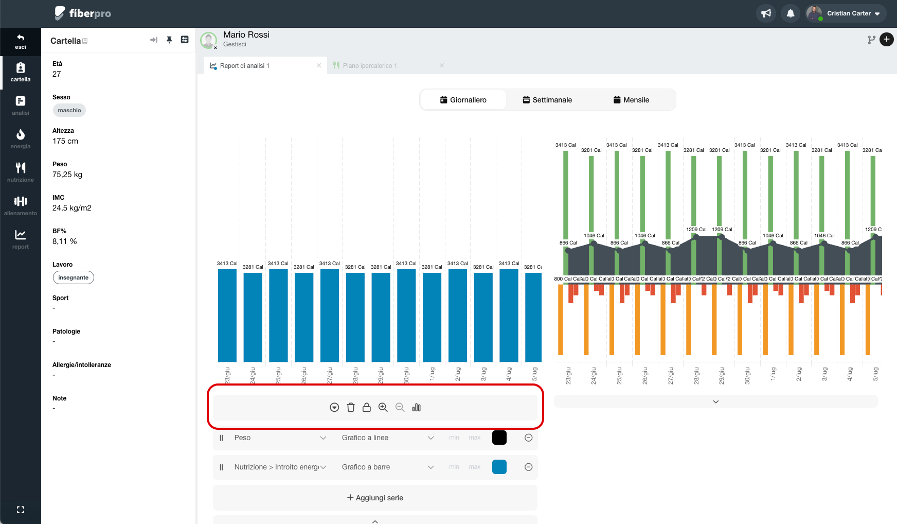Select the Settimanale period
Screen dimensions: 897x524
[547, 100]
